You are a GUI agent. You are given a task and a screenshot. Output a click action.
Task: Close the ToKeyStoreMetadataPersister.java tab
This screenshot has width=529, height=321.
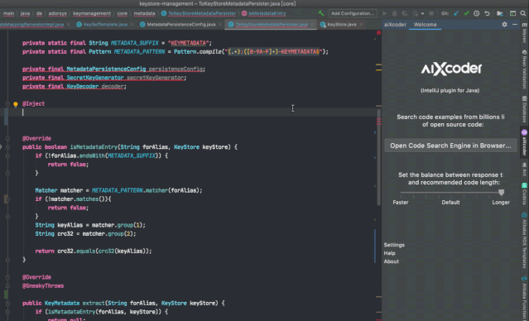312,25
